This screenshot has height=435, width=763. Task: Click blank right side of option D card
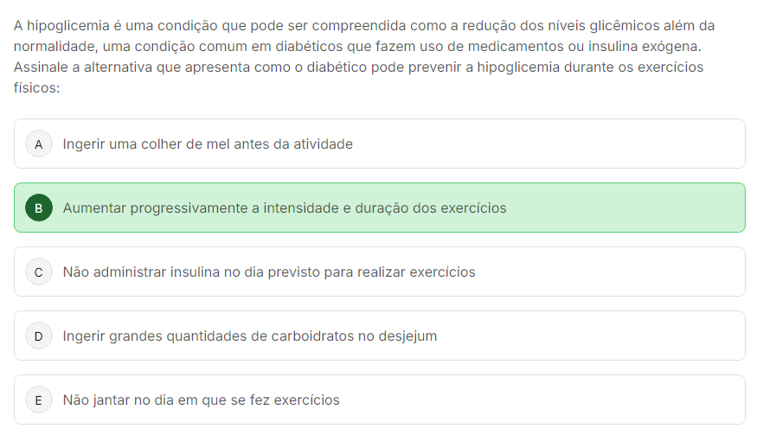pyautogui.click(x=606, y=336)
